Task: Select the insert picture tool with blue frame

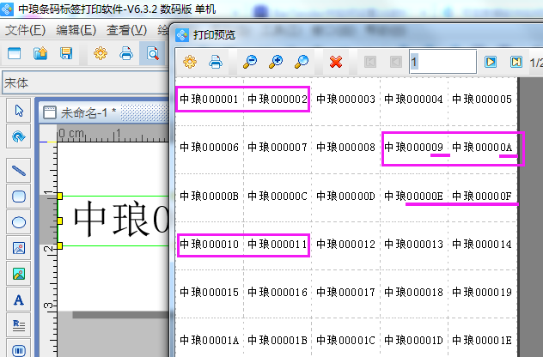Action: coord(19,248)
